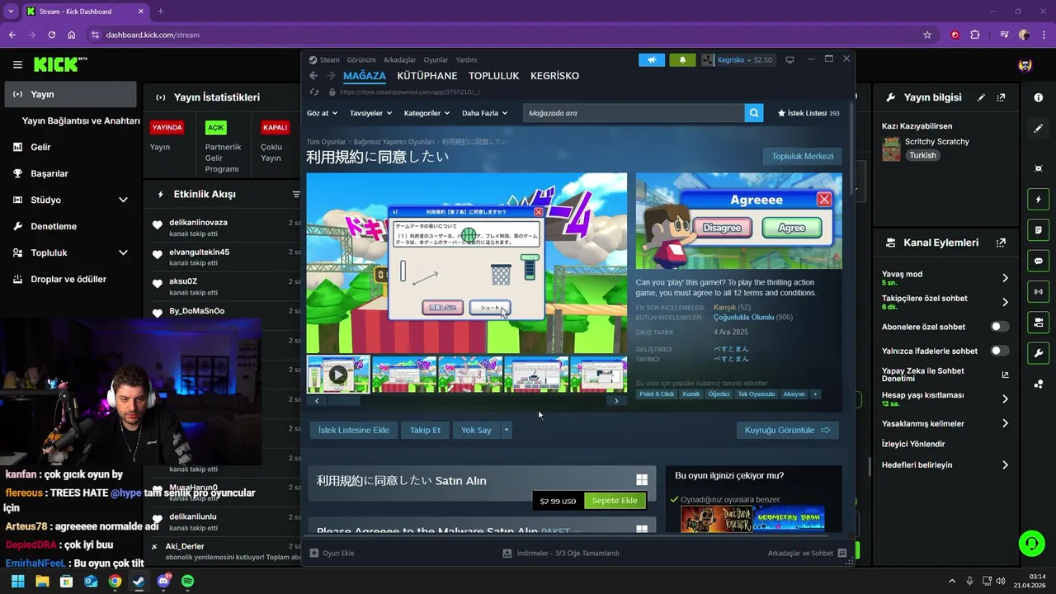The width and height of the screenshot is (1056, 594).
Task: Open Kick profile avatar top right
Action: [1025, 64]
